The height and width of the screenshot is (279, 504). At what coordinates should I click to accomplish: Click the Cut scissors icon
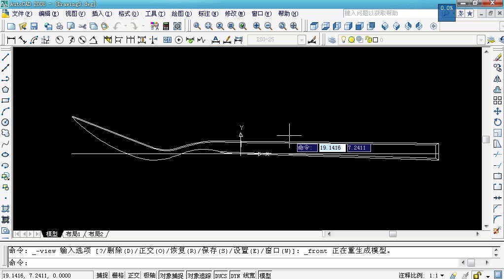82,27
